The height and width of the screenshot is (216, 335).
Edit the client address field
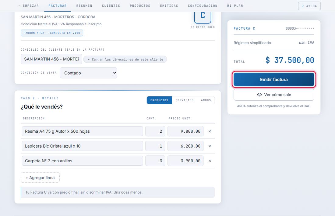point(51,59)
